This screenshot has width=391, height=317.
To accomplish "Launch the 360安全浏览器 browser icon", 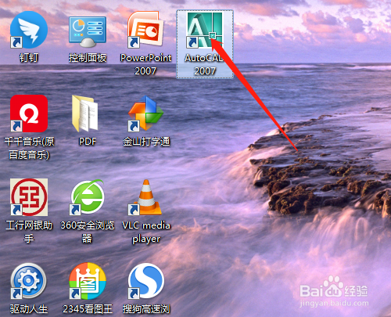I will point(88,197).
